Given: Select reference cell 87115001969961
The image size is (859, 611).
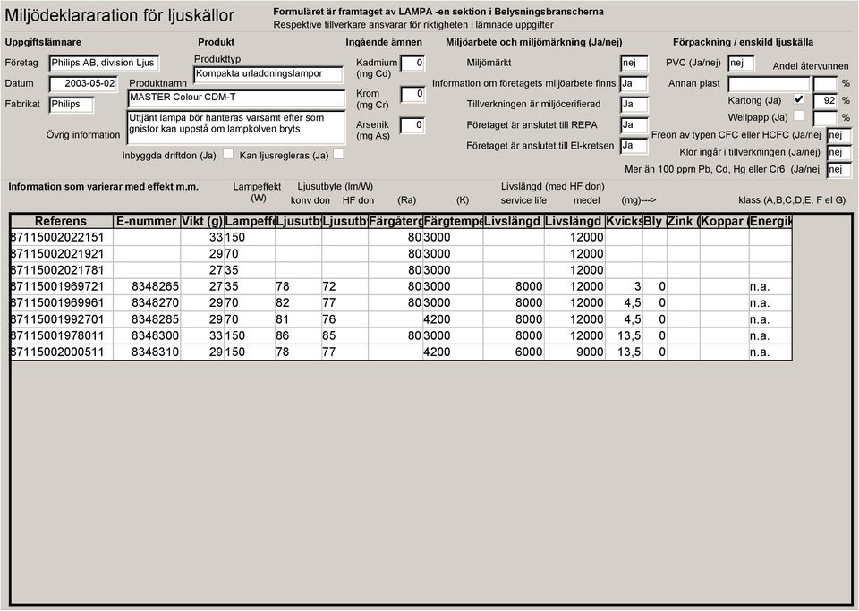Looking at the screenshot, I should [62, 302].
